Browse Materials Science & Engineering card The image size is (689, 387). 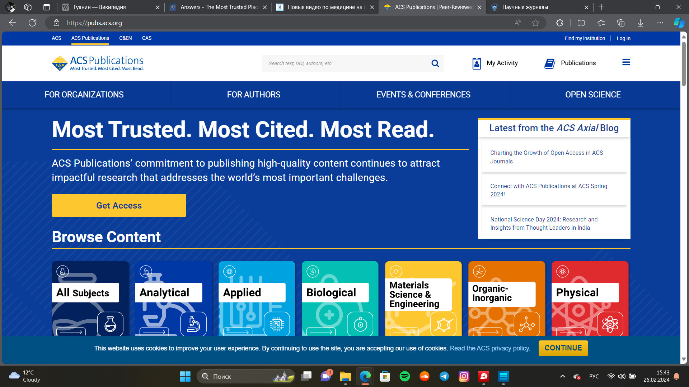click(423, 298)
